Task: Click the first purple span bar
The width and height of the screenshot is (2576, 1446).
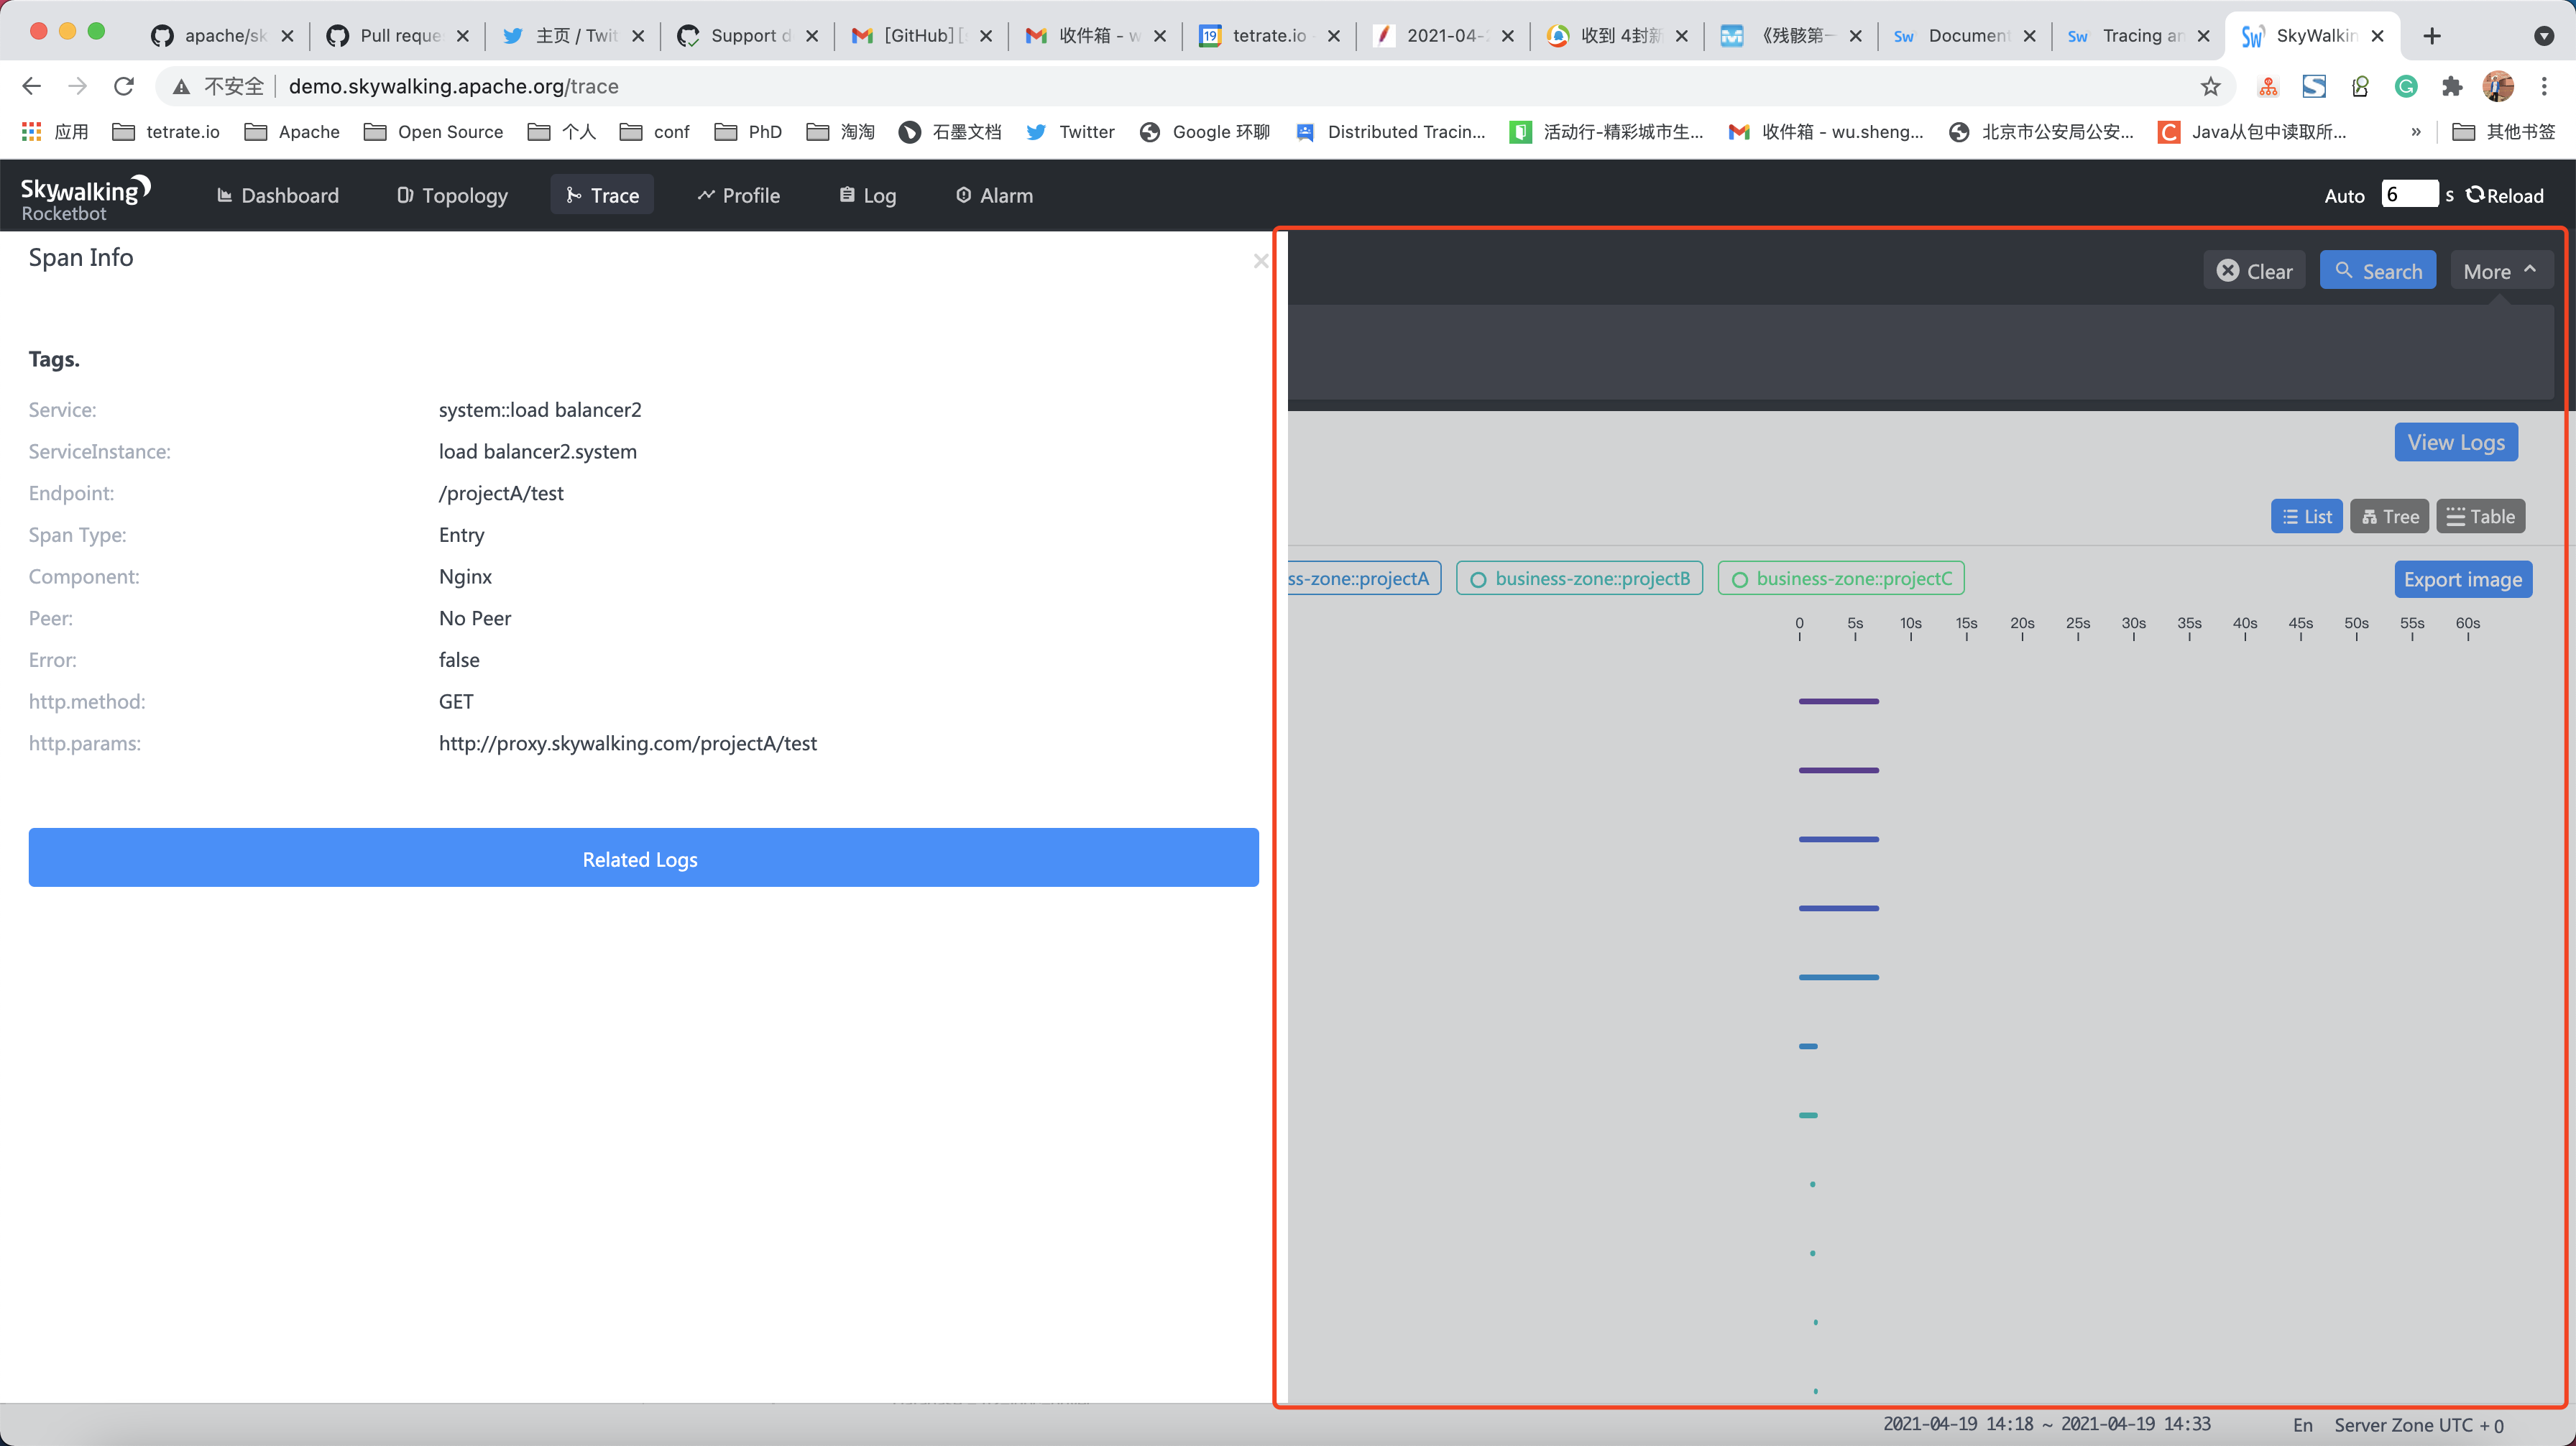Action: (x=1838, y=702)
